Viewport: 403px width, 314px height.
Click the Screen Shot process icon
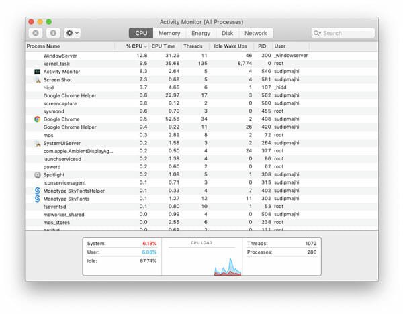tap(38, 80)
